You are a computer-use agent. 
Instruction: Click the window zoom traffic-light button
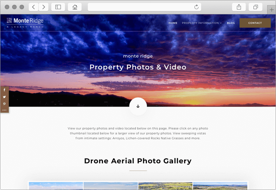[x=22, y=7]
